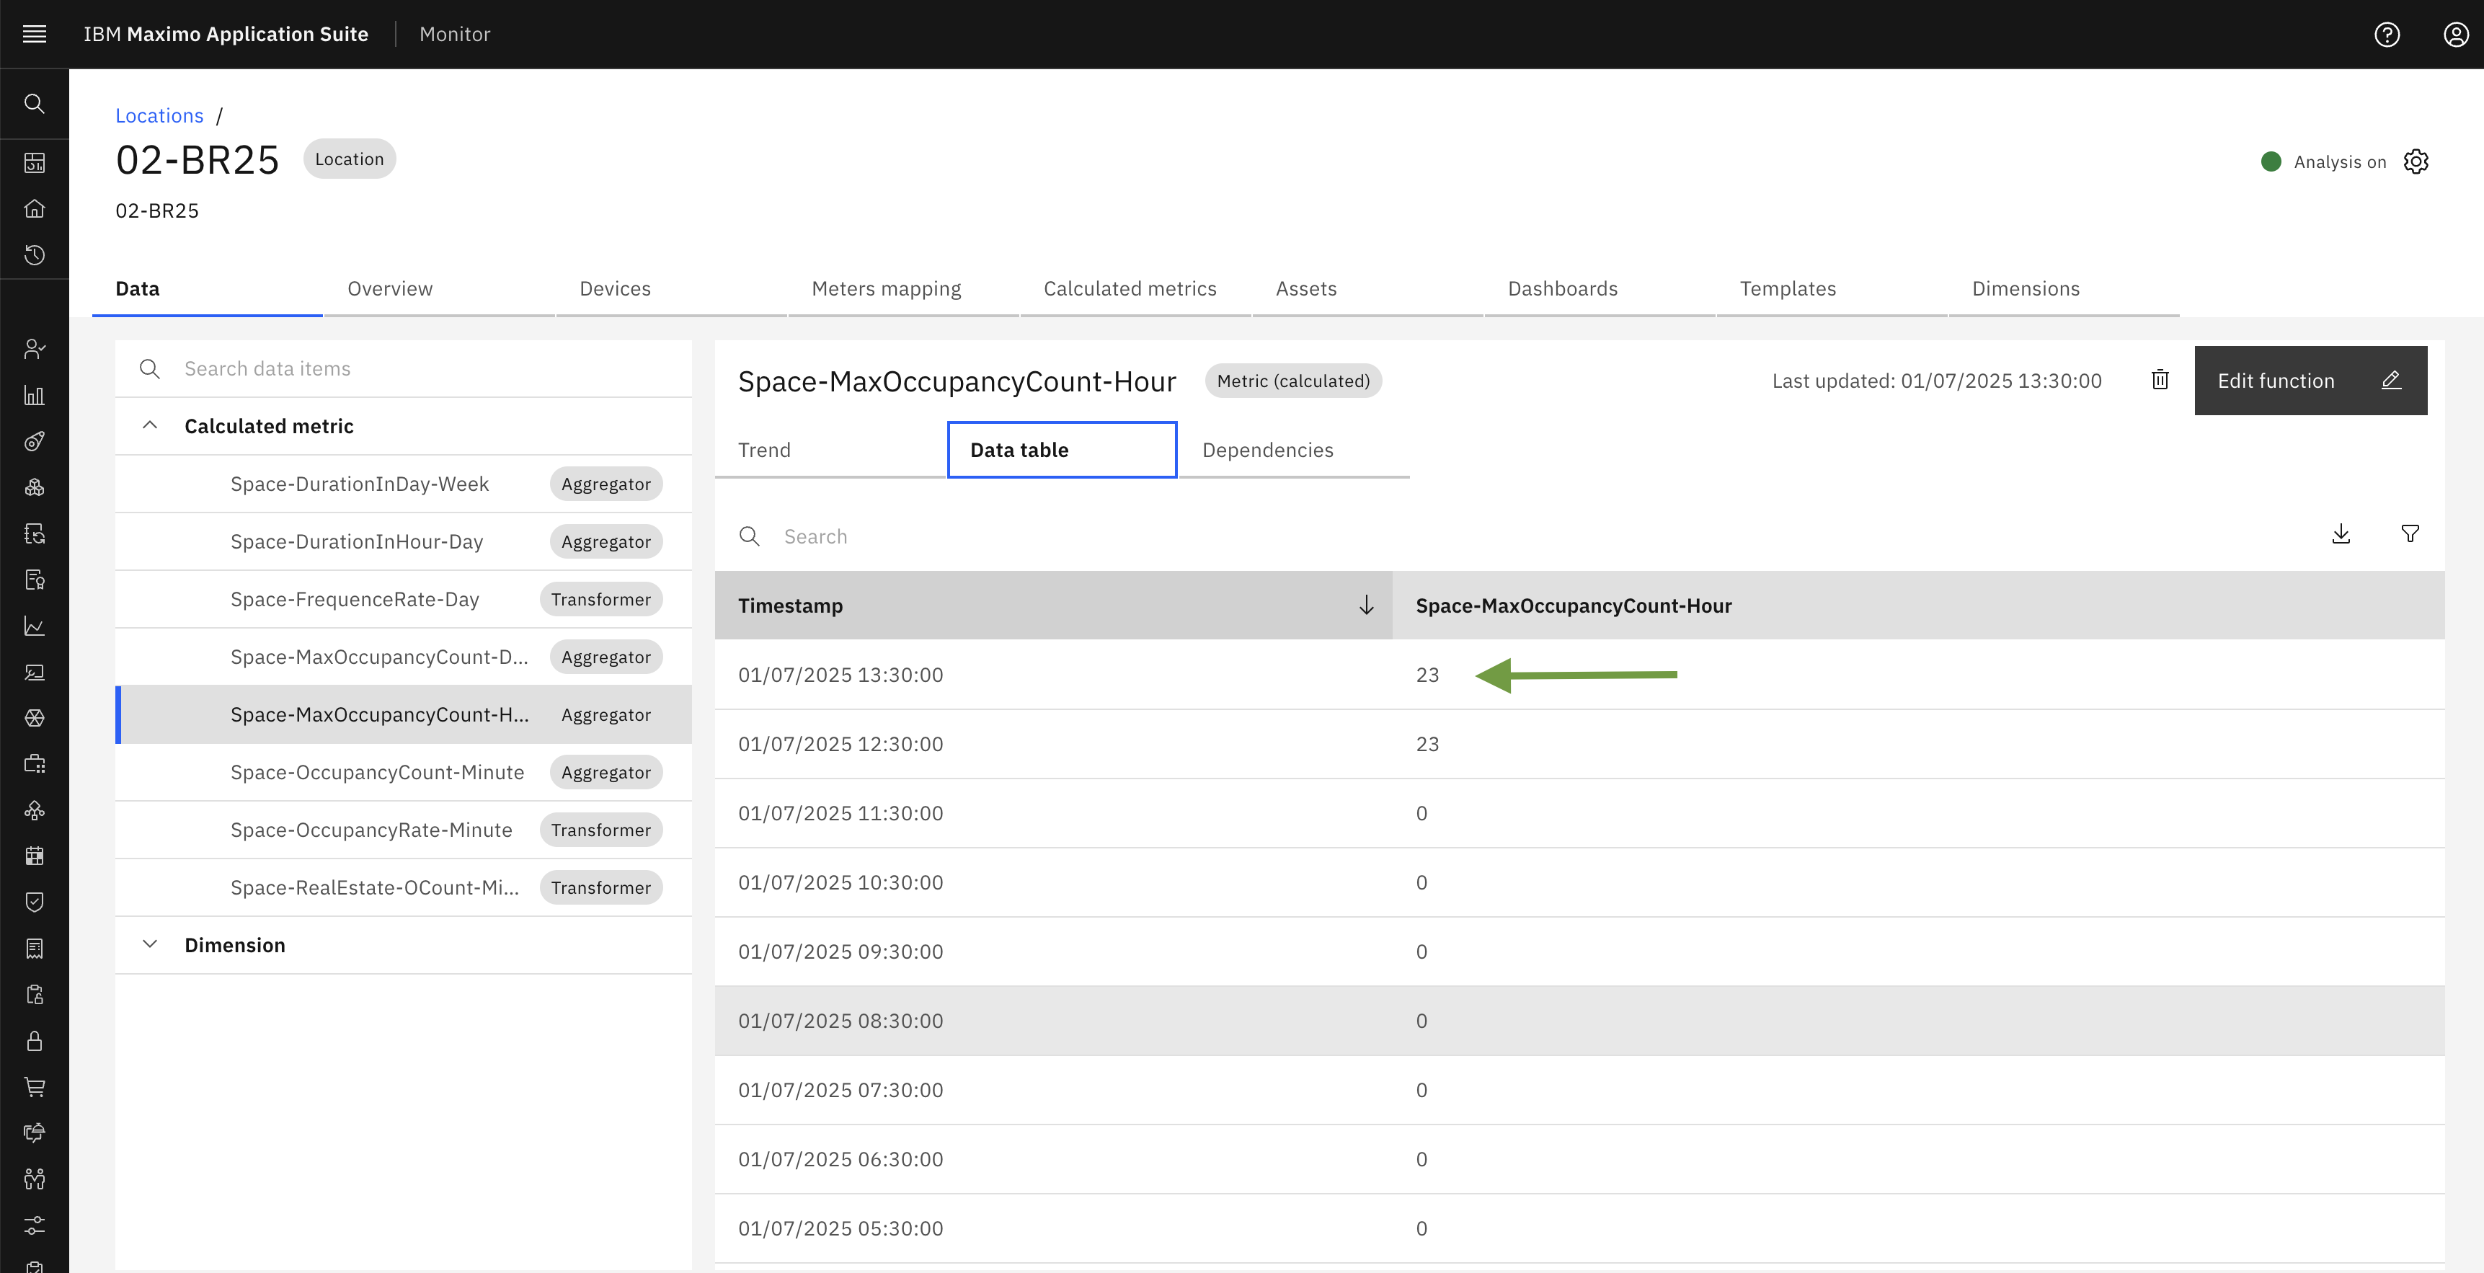Click the sidebar search magnifier icon
The width and height of the screenshot is (2484, 1273).
pos(35,103)
